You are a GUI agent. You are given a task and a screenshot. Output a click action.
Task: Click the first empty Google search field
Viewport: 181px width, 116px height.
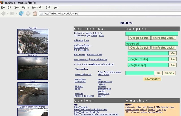click(152, 34)
